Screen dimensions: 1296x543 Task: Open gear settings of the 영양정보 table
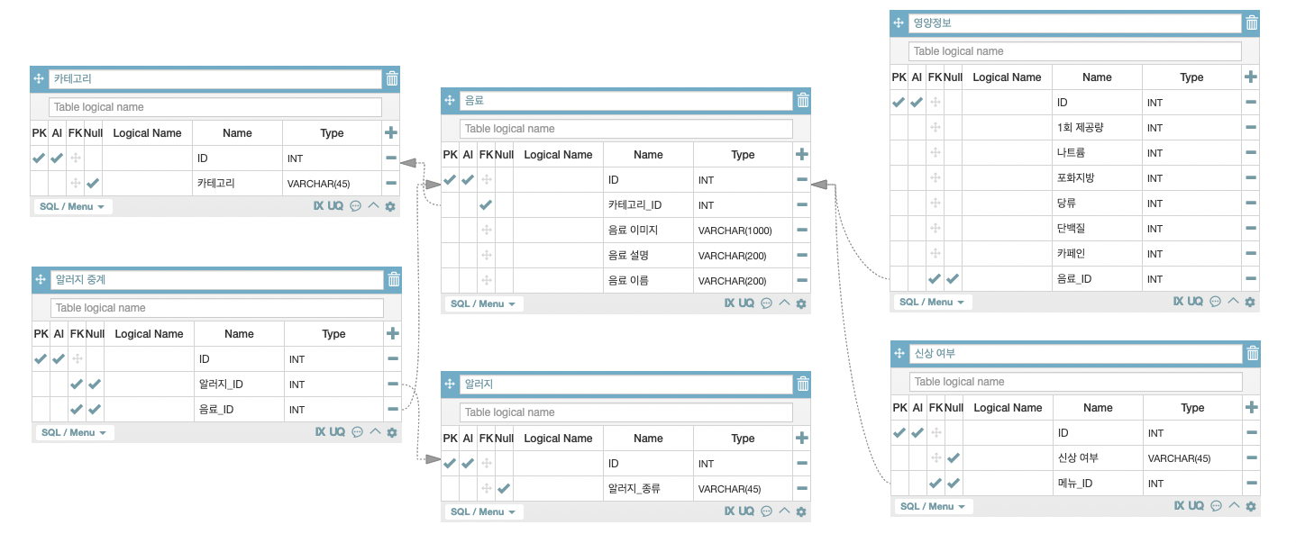point(1250,303)
